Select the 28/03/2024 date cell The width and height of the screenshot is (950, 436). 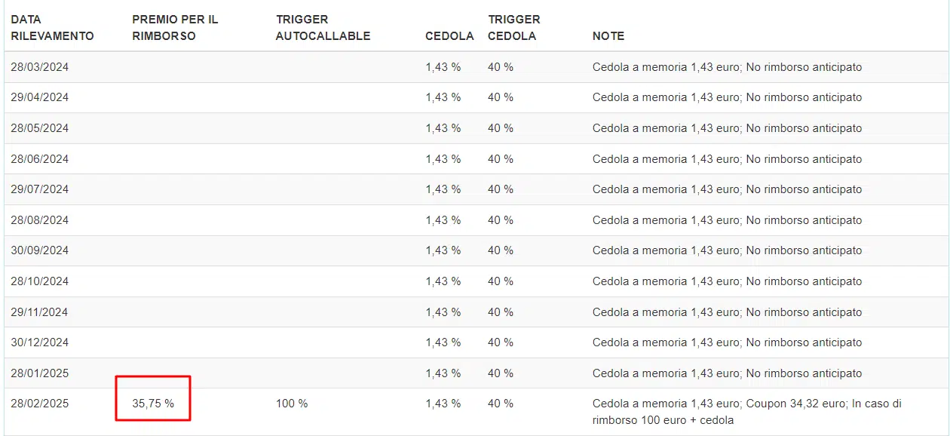point(39,67)
